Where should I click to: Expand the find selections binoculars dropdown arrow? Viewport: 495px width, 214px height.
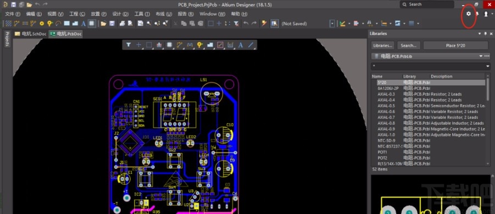pos(377,24)
